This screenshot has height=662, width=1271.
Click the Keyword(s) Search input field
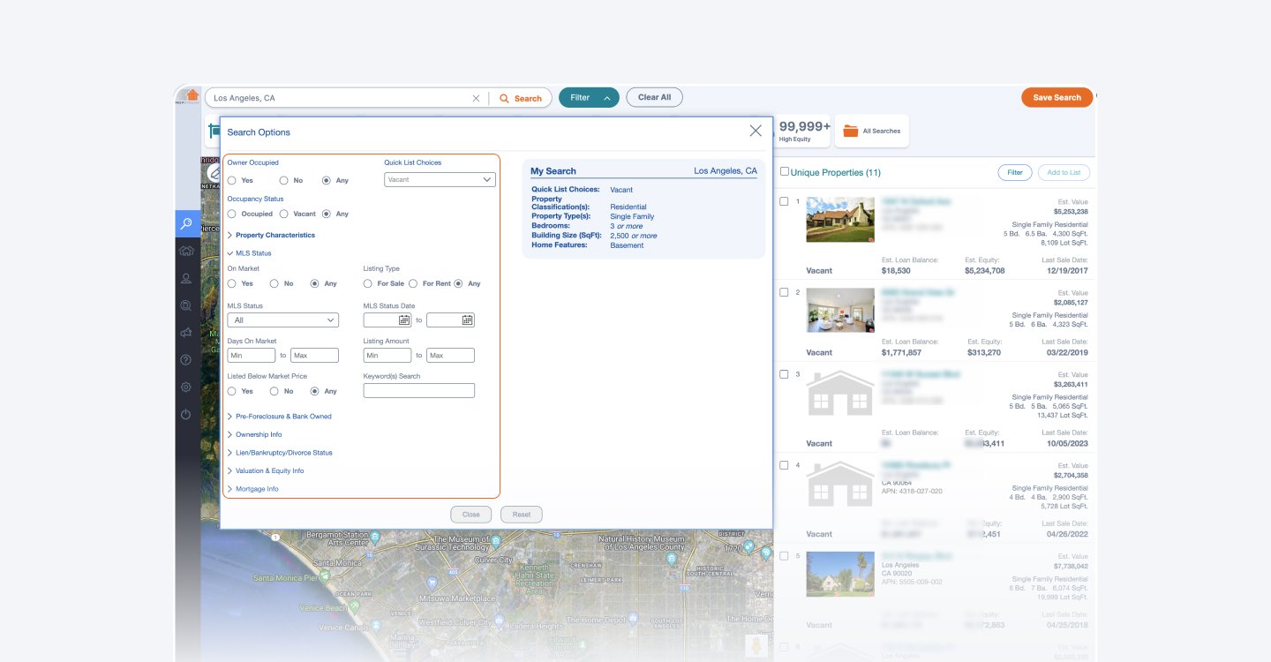pos(418,390)
